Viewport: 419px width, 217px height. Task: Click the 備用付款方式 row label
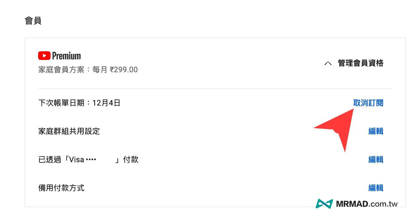(x=61, y=188)
